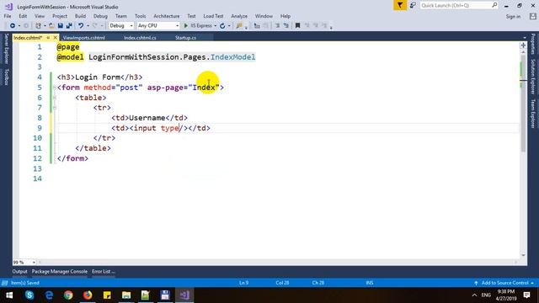Open Sticky Notes from the taskbar

click(x=107, y=295)
